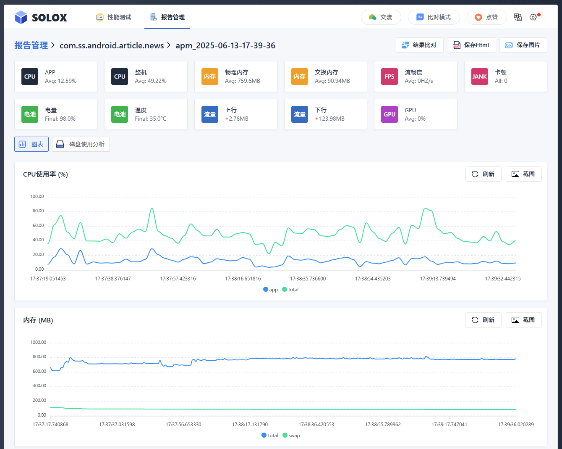Click the 物理内存 memory icon
The height and width of the screenshot is (449, 562).
210,77
